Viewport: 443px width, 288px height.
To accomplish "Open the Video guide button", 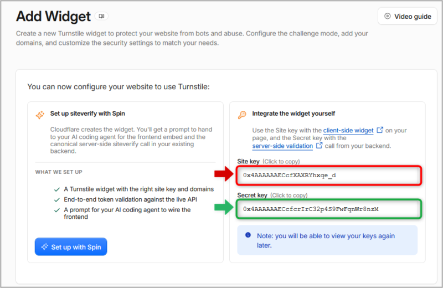I will point(408,17).
